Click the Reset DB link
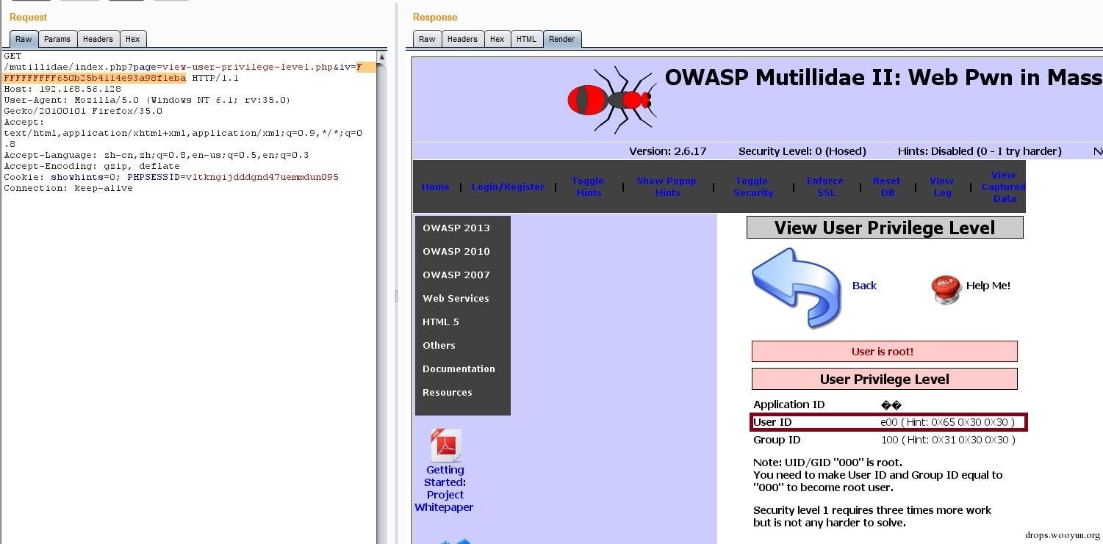The height and width of the screenshot is (544, 1103). [886, 186]
